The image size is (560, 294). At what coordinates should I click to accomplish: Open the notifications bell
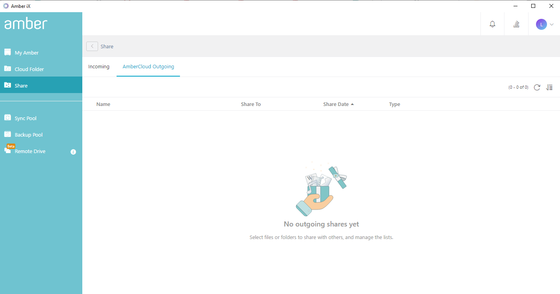pyautogui.click(x=492, y=24)
